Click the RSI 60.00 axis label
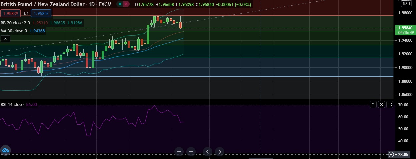Image resolution: width=416 pixels, height=159 pixels. 404,117
